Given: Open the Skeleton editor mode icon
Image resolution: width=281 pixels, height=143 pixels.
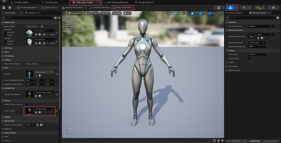Looking at the screenshot, I should coord(219,7).
